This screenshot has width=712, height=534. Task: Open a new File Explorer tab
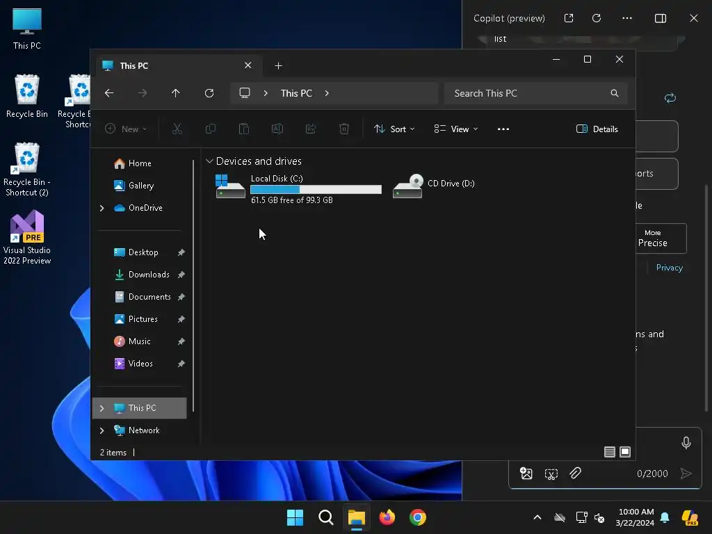(x=278, y=66)
